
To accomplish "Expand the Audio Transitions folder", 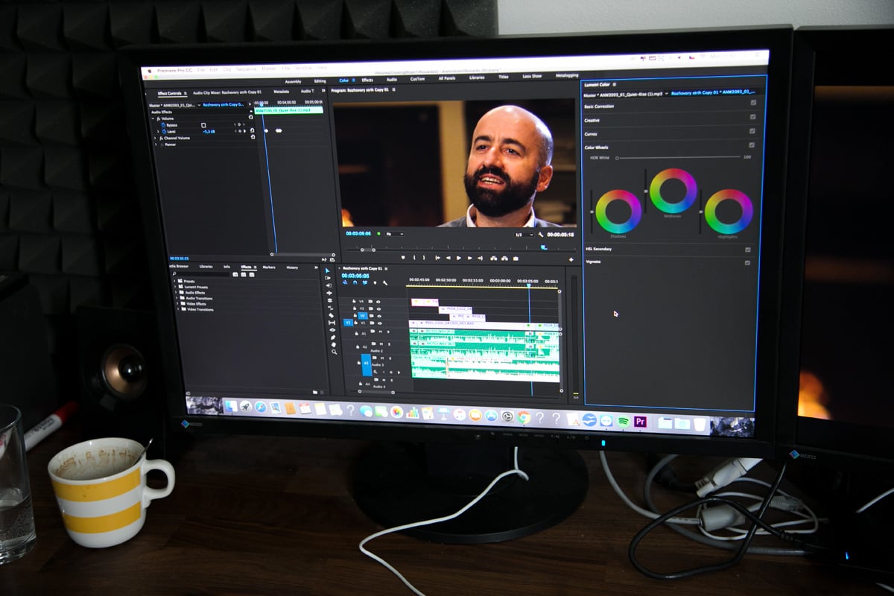I will coord(177,297).
